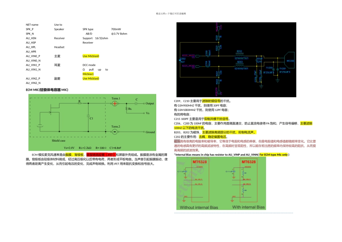Click the 'Without internal Bias' caption
The width and height of the screenshot is (342, 242).
[x=199, y=207]
